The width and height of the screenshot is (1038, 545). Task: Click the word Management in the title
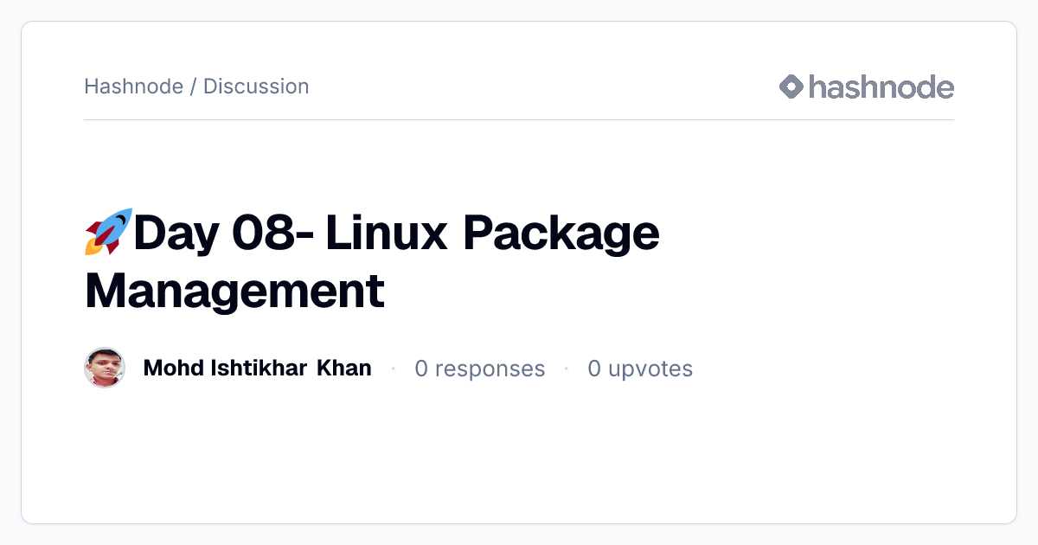[x=234, y=291]
